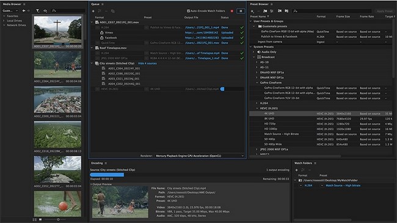Open the Preset Browser panel menu

tap(272, 4)
